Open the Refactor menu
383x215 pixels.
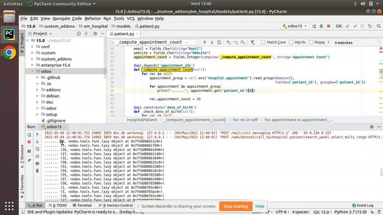click(x=93, y=19)
